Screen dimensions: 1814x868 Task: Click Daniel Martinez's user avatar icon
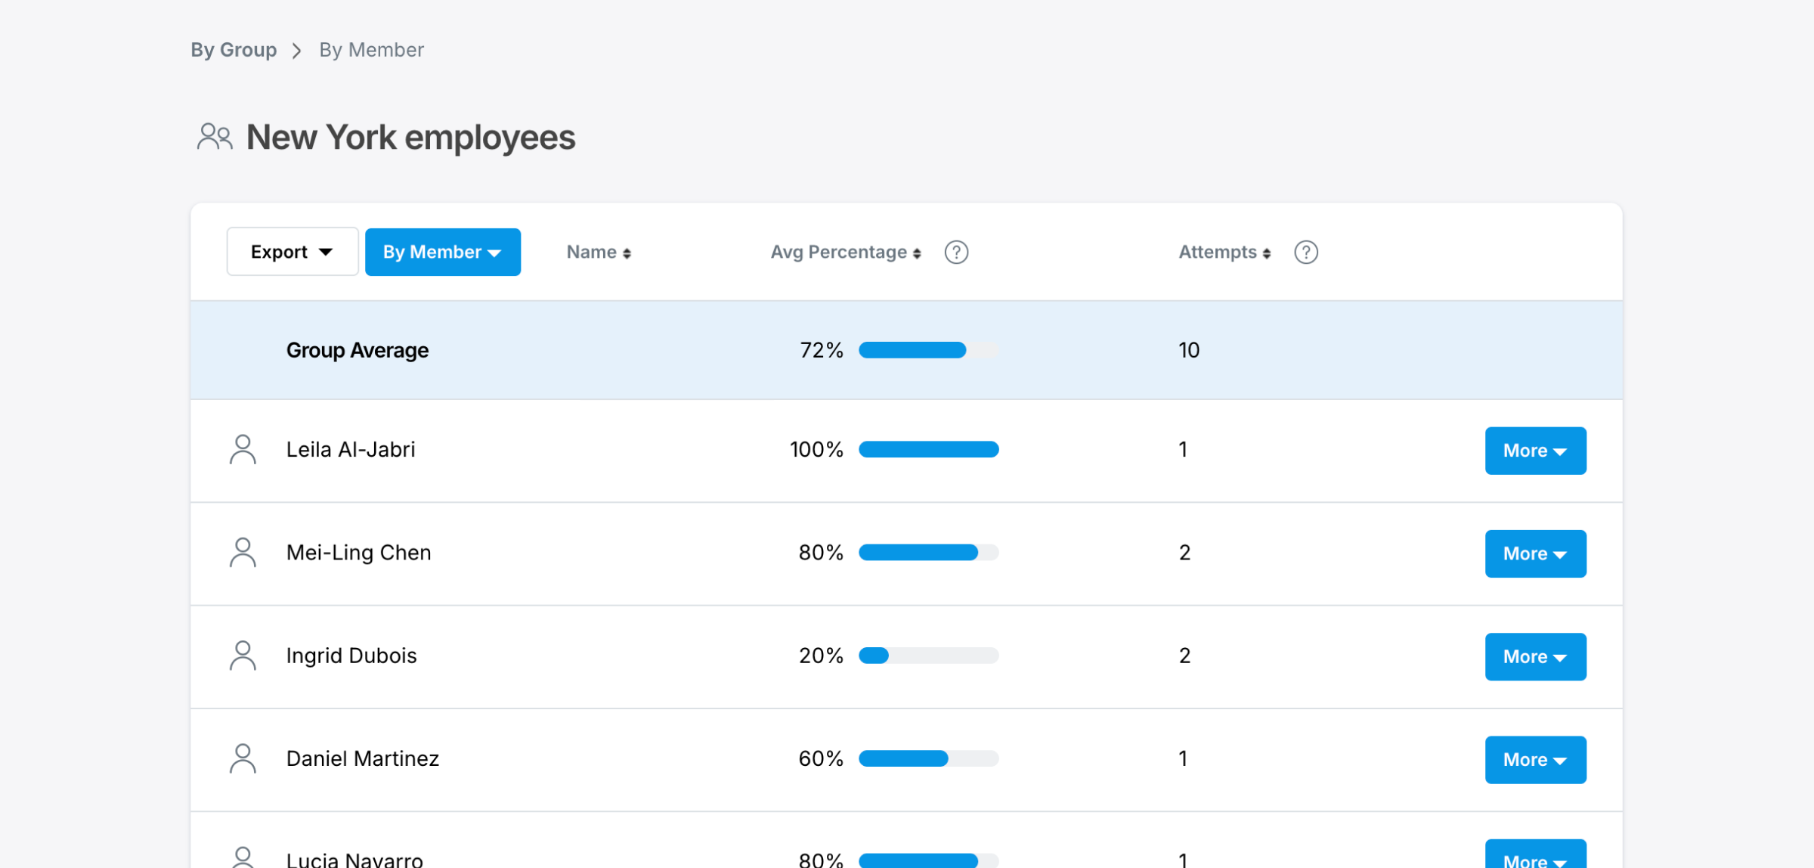coord(243,758)
